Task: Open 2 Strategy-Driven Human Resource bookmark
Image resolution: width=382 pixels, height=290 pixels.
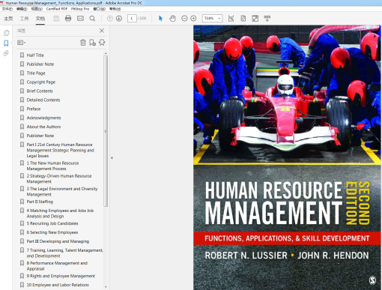Action: tap(59, 179)
